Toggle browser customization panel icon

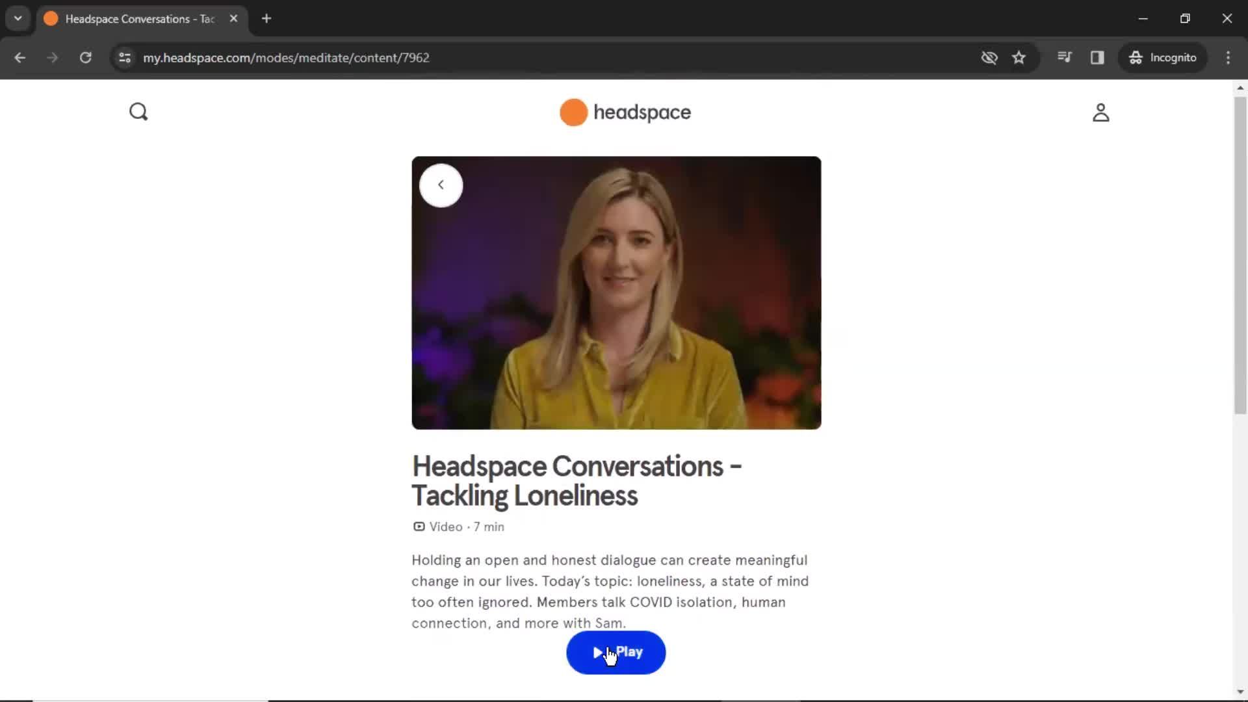click(1232, 57)
